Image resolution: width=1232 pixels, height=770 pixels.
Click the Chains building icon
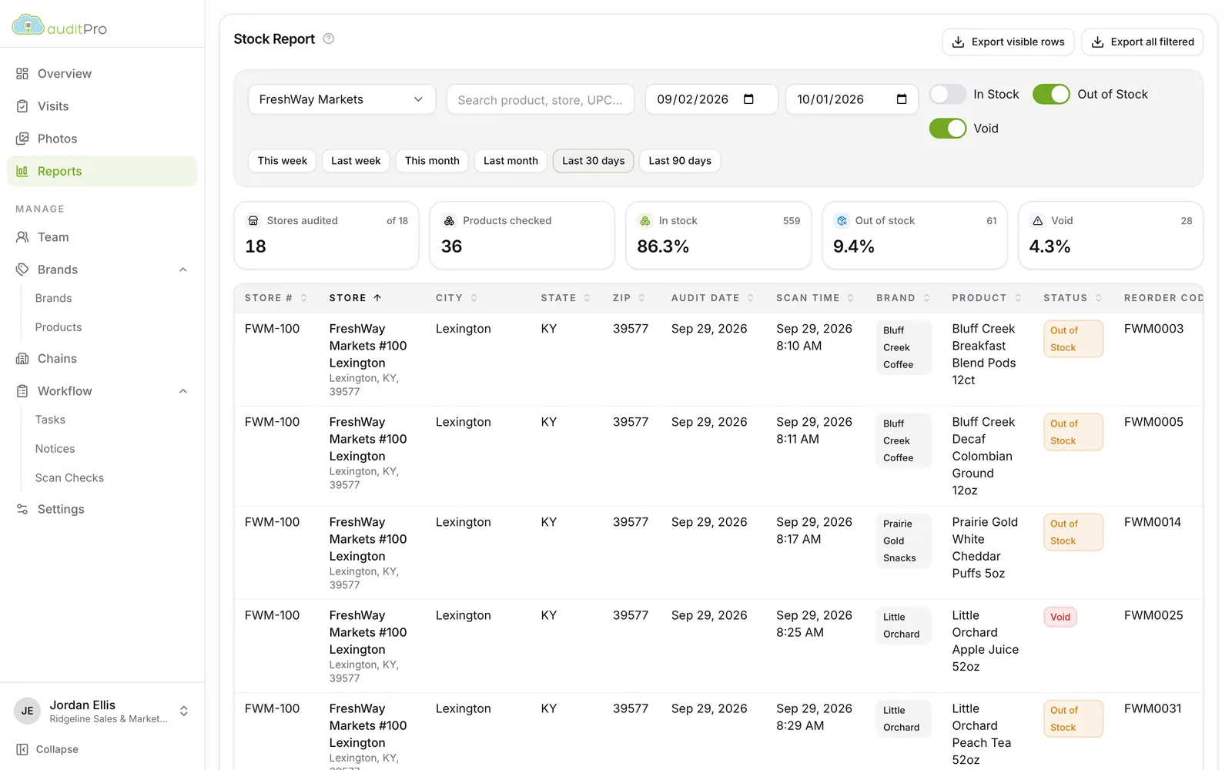coord(22,359)
